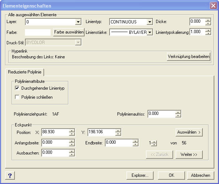The height and width of the screenshot is (184, 219).
Task: Click the vertex count 56 text
Action: (184, 143)
